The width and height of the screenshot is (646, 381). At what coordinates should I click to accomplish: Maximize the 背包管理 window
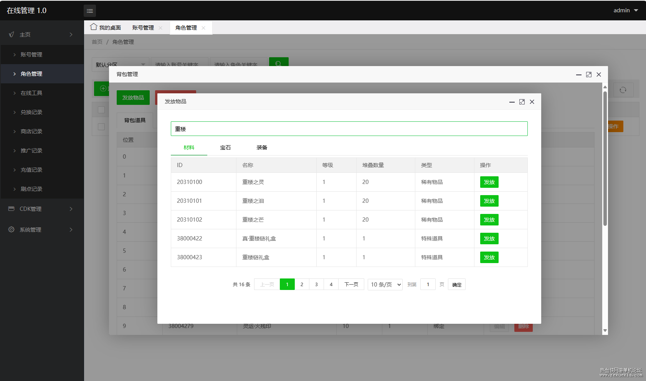[589, 75]
